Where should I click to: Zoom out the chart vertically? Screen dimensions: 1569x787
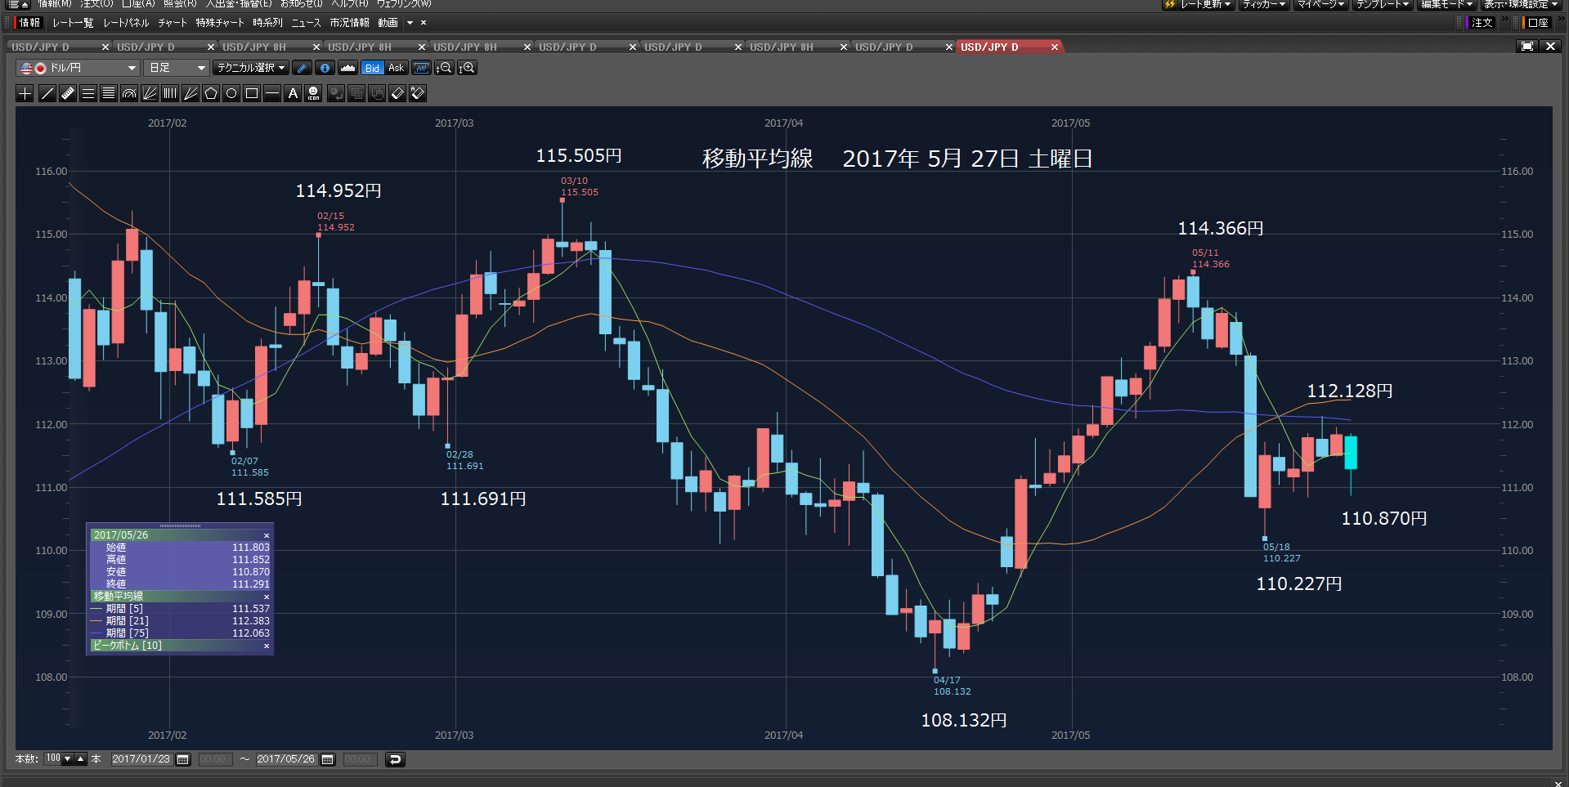(444, 68)
